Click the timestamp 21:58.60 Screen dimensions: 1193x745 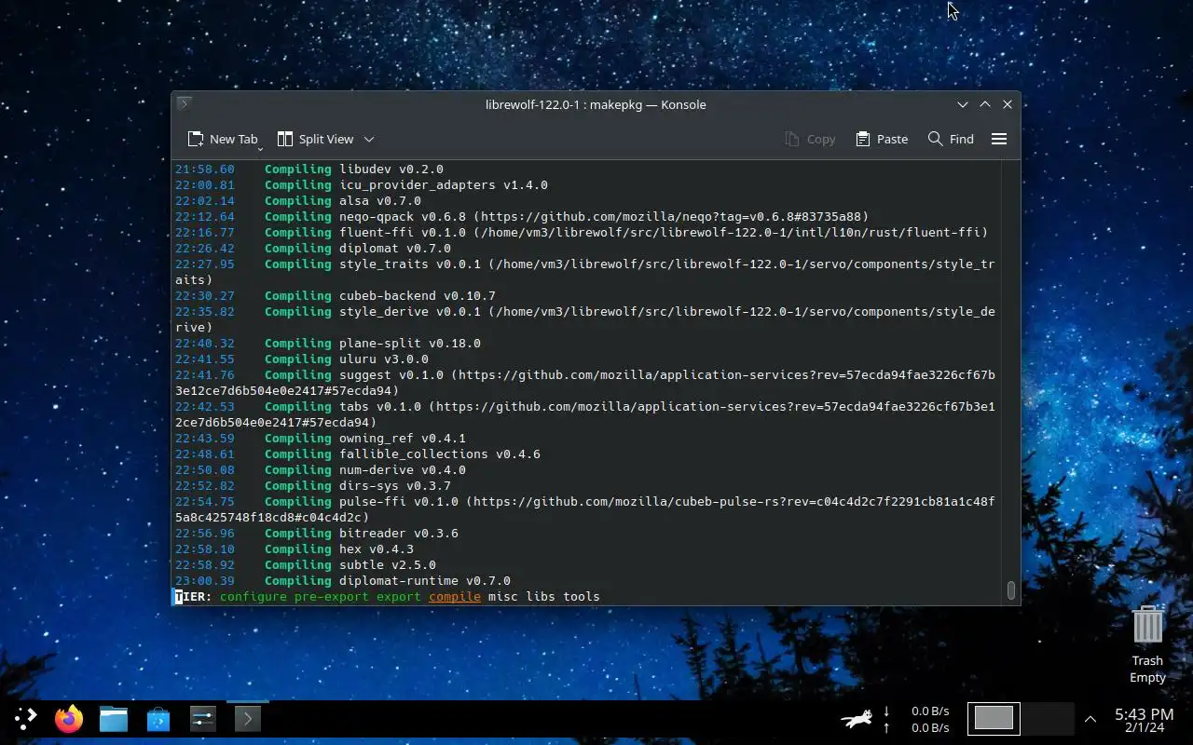[205, 169]
